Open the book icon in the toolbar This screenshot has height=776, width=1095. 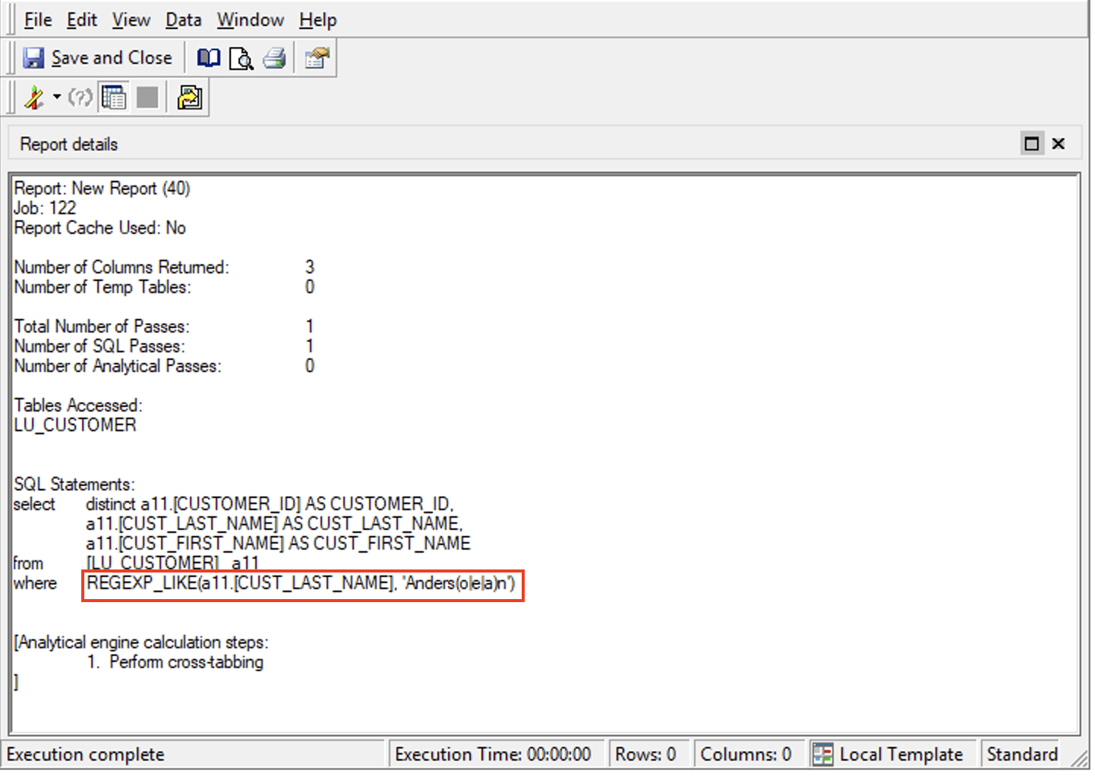(x=209, y=58)
